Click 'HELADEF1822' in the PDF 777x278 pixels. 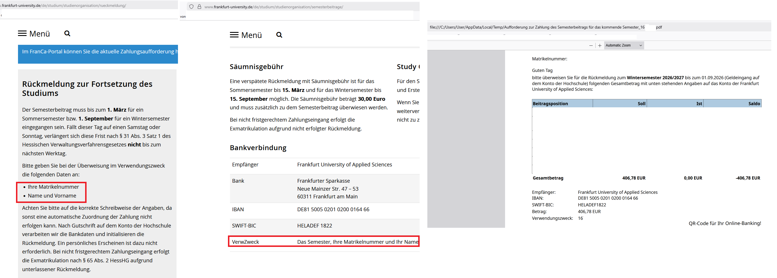point(592,205)
